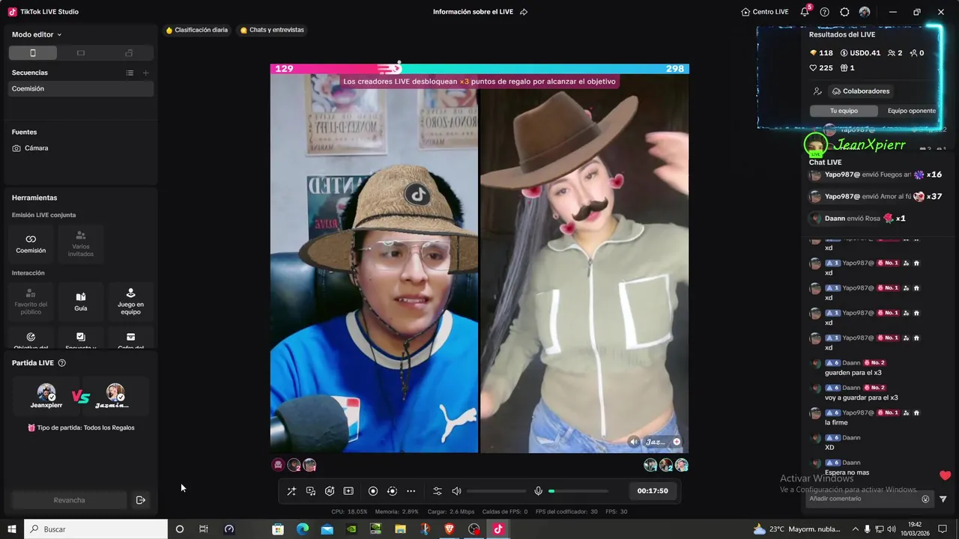959x539 pixels.
Task: Select the dual portrait-landscape layout mode
Action: [x=129, y=53]
